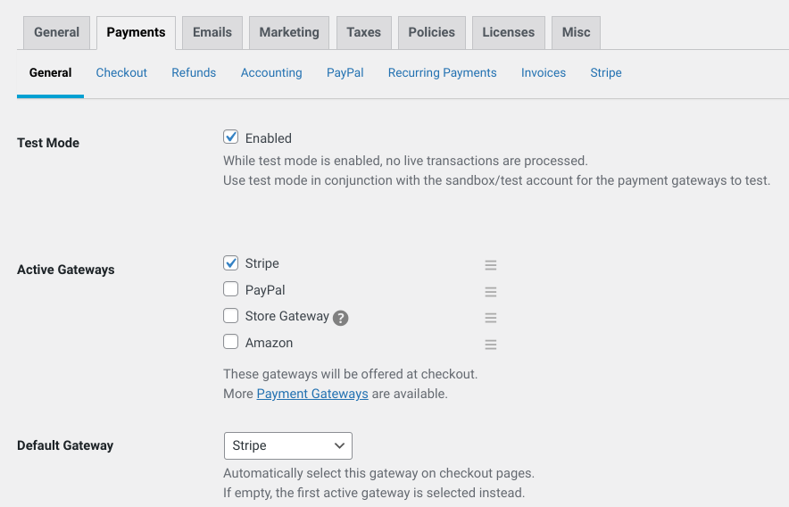Go to Recurring Payments settings
This screenshot has width=789, height=507.
pos(442,72)
